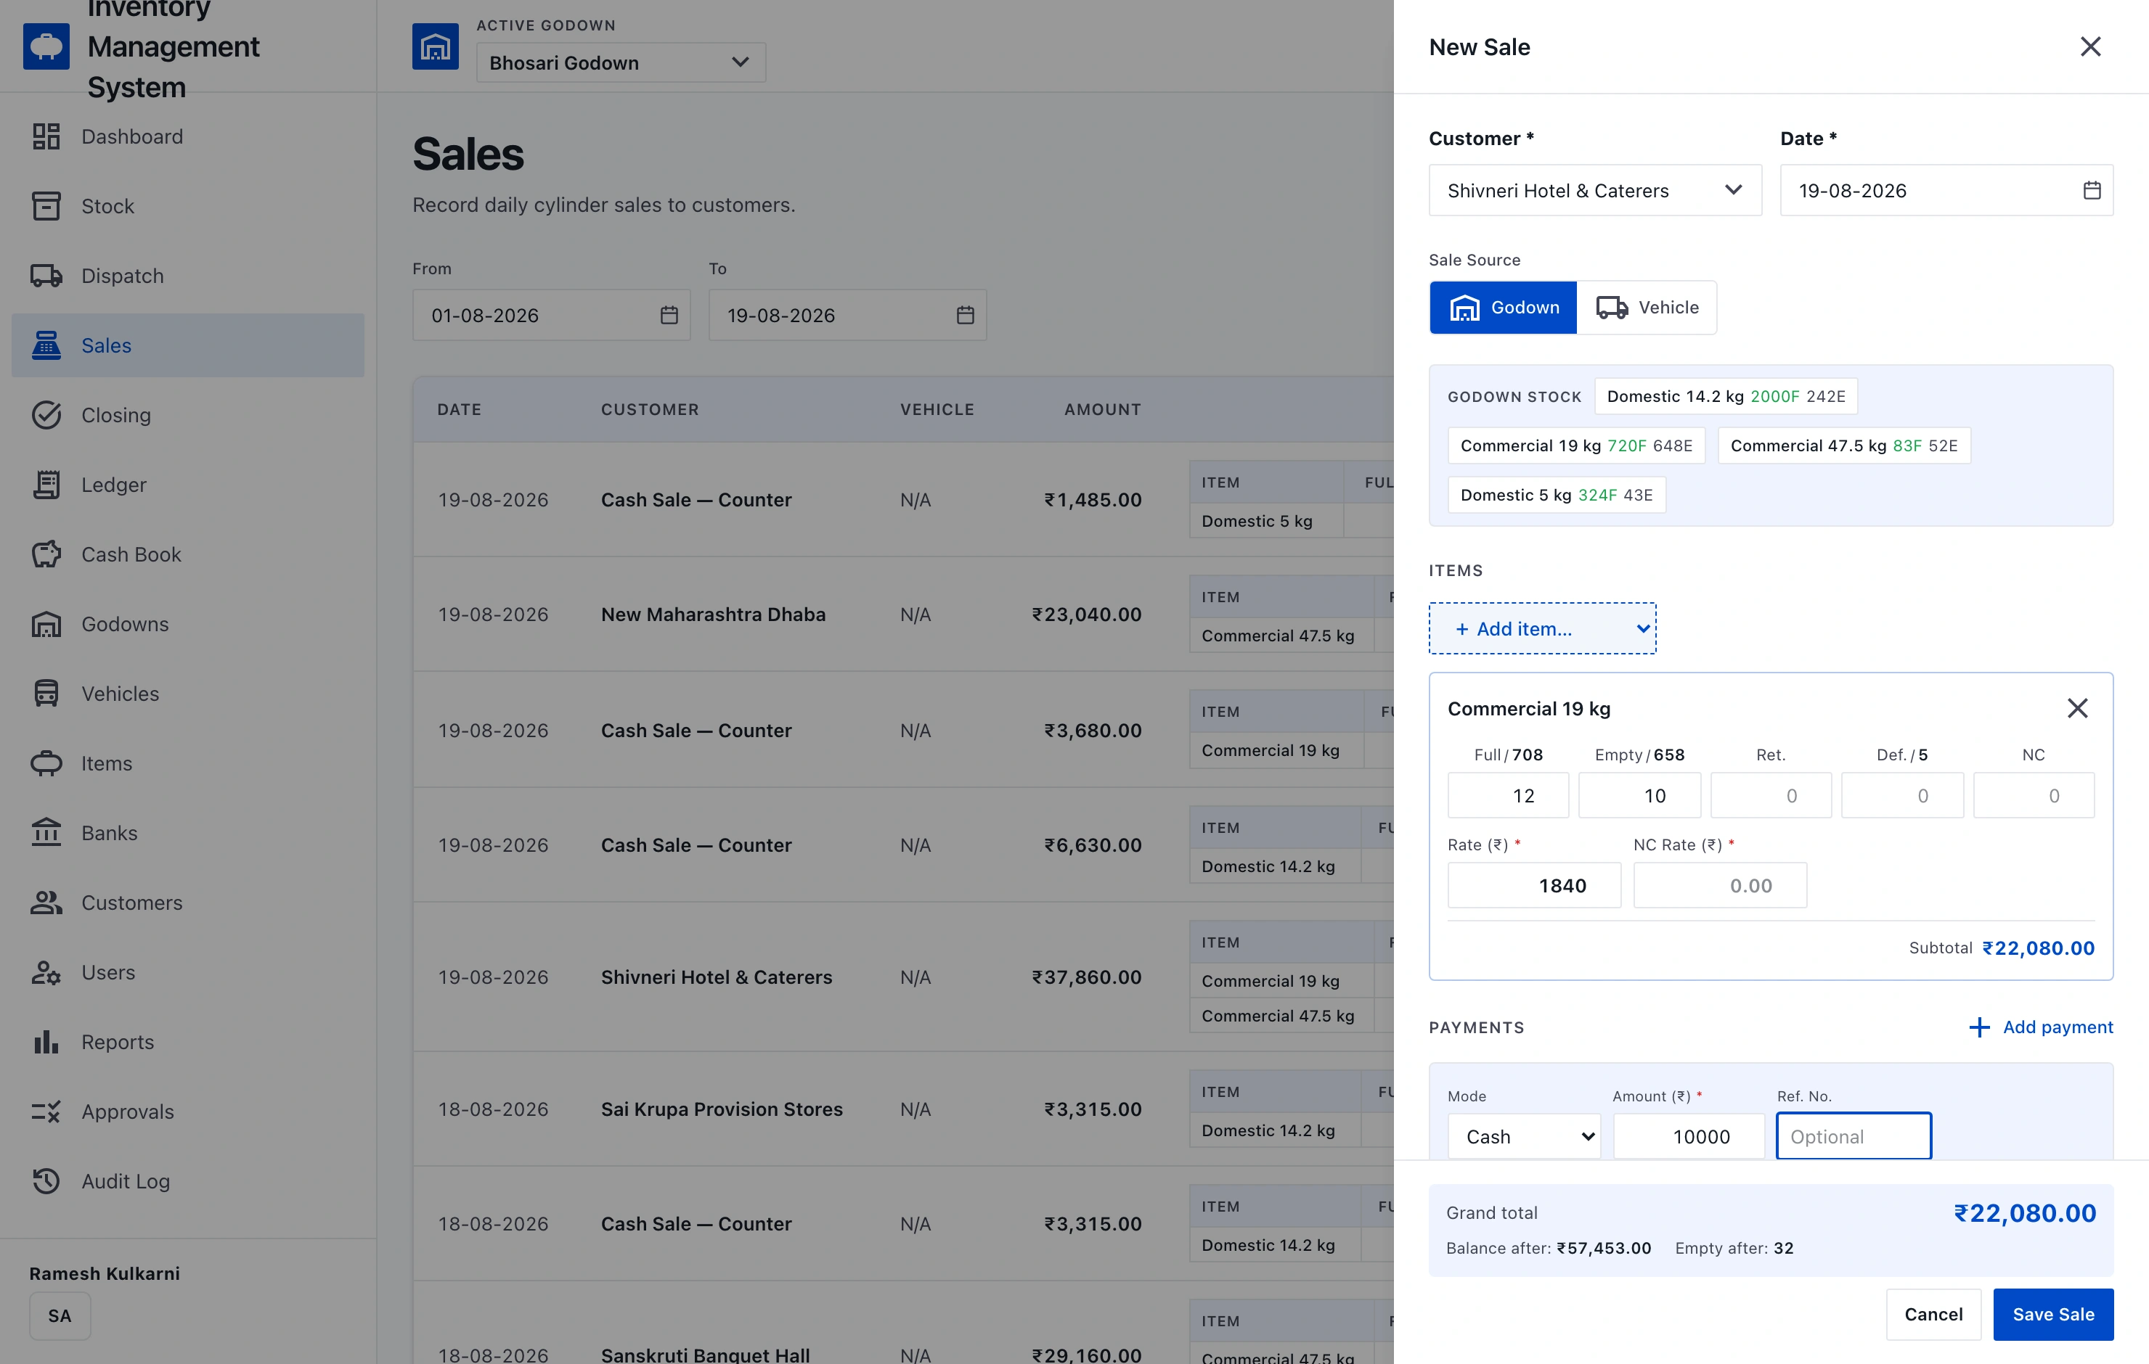This screenshot has height=1364, width=2149.
Task: Click the Audit Log history icon
Action: pyautogui.click(x=46, y=1180)
